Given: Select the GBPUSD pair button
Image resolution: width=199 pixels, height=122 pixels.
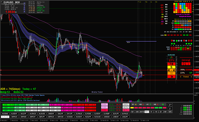Looking at the screenshot, I should pos(60,117).
